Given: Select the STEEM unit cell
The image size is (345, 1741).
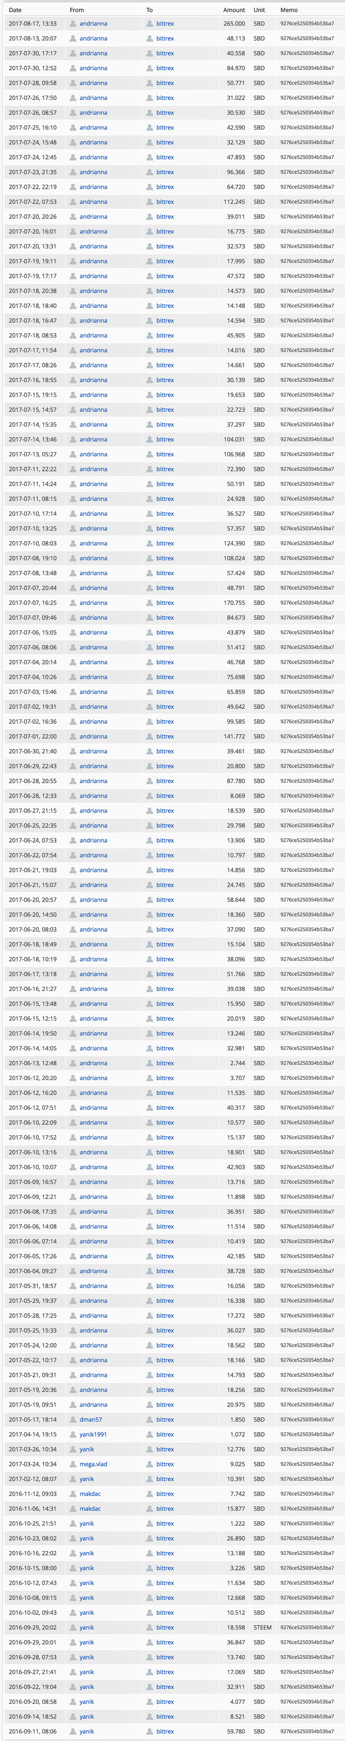Looking at the screenshot, I should click(x=263, y=1628).
